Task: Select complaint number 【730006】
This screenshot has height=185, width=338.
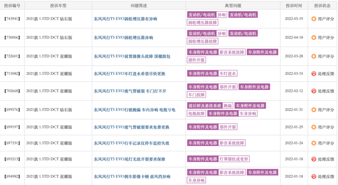Action: click(x=12, y=38)
